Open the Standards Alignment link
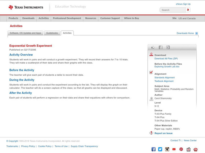 165,78
